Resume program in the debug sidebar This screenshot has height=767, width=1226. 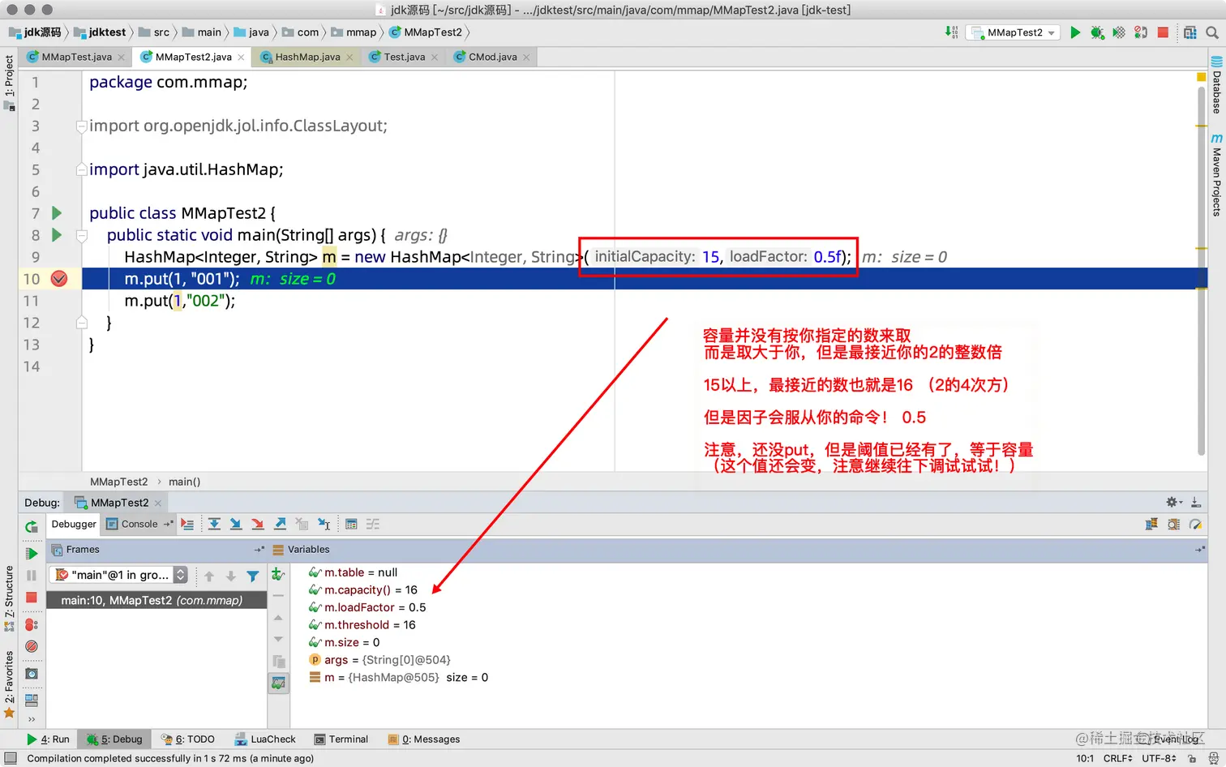pyautogui.click(x=32, y=554)
